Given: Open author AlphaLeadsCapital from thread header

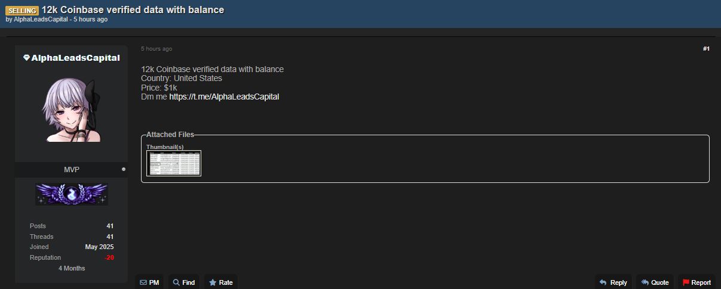Looking at the screenshot, I should point(42,20).
